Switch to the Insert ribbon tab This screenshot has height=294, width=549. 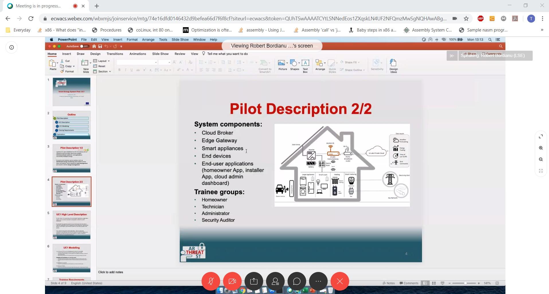[x=67, y=54]
